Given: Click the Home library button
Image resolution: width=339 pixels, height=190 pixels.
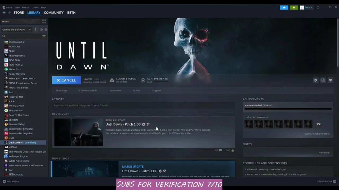Looking at the screenshot, I should click(x=21, y=21).
